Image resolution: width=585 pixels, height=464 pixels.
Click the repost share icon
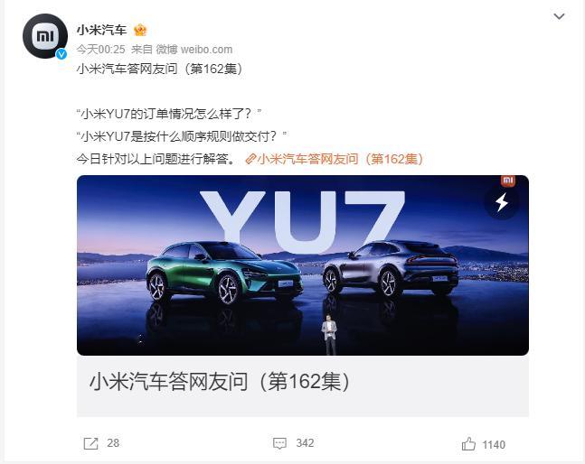click(x=90, y=443)
